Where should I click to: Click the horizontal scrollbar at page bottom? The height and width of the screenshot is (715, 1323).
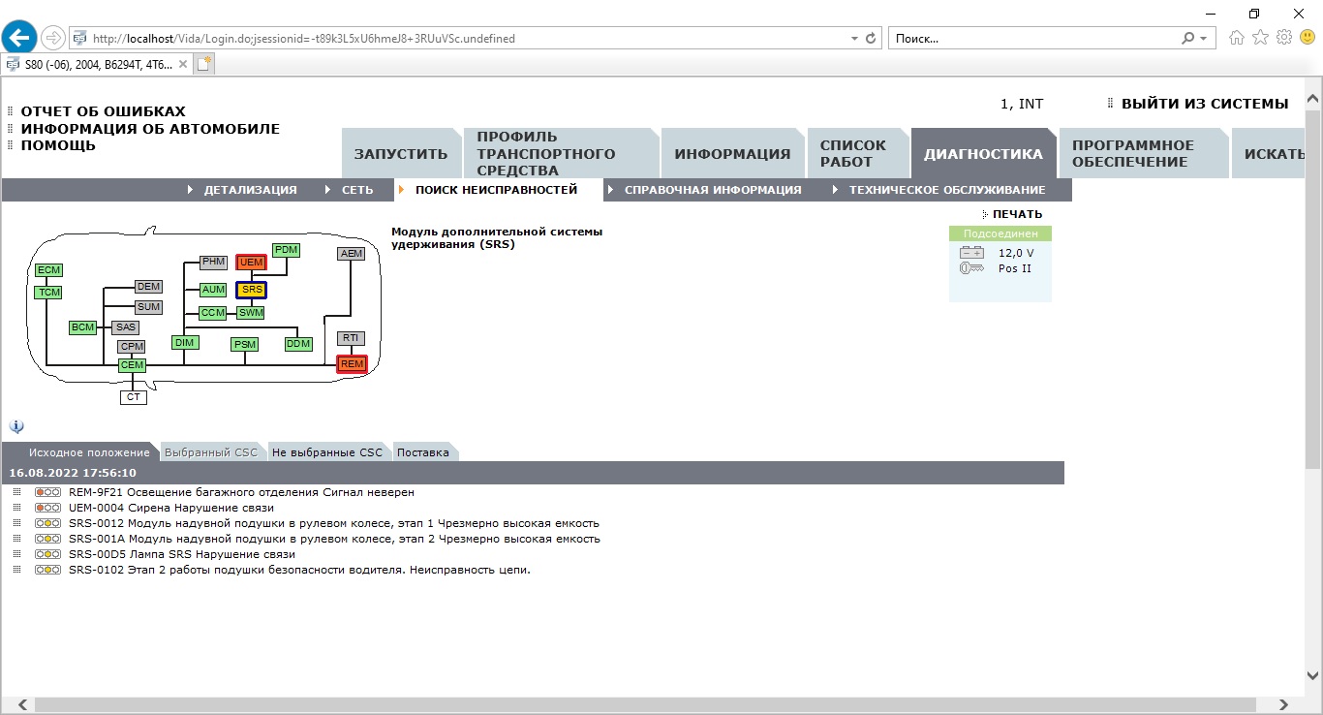651,705
